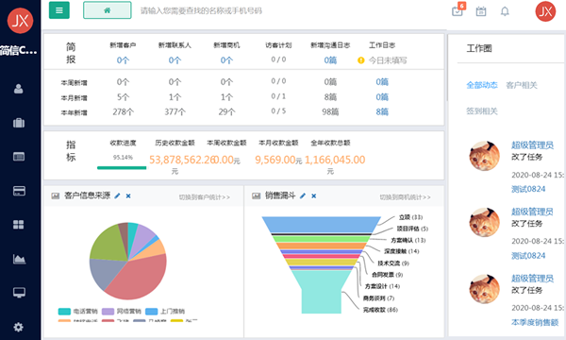This screenshot has width=566, height=340.
Task: Toggle 上门推销 blue legend swatch
Action: click(x=152, y=312)
